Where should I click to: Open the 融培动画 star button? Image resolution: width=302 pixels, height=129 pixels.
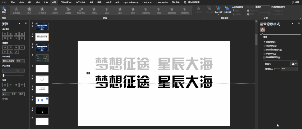[218, 8]
